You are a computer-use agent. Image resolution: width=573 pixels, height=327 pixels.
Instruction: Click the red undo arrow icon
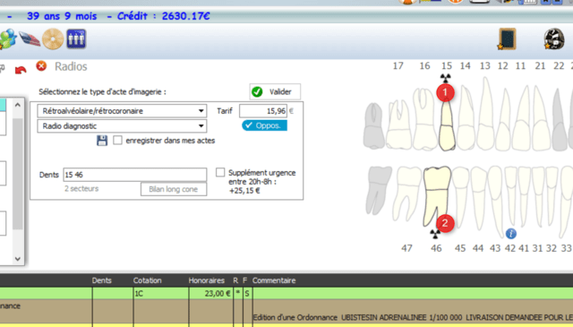point(21,70)
